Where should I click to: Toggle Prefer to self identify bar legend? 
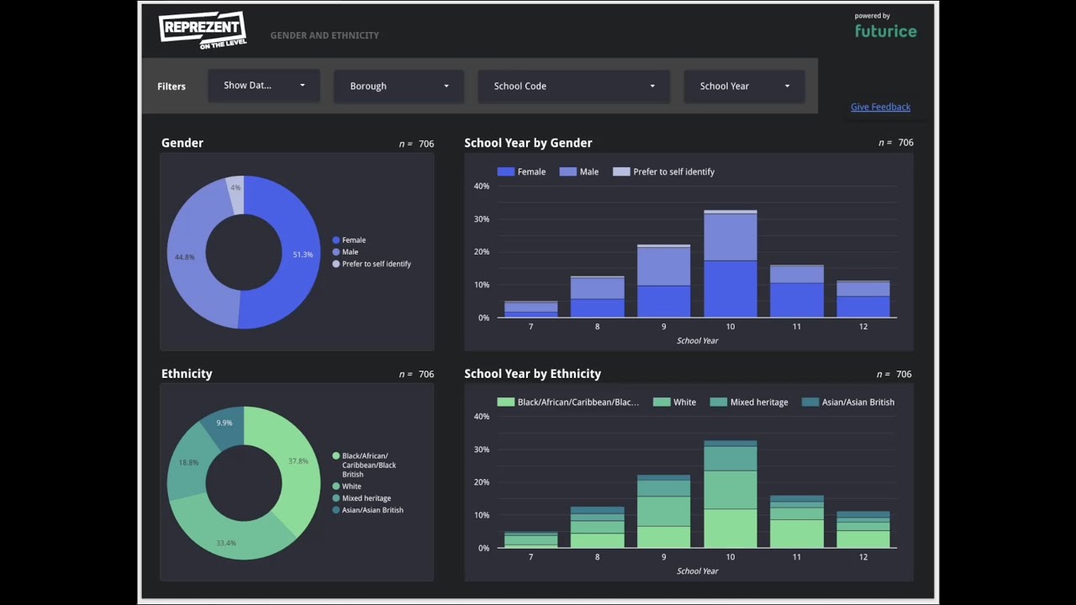[621, 171]
